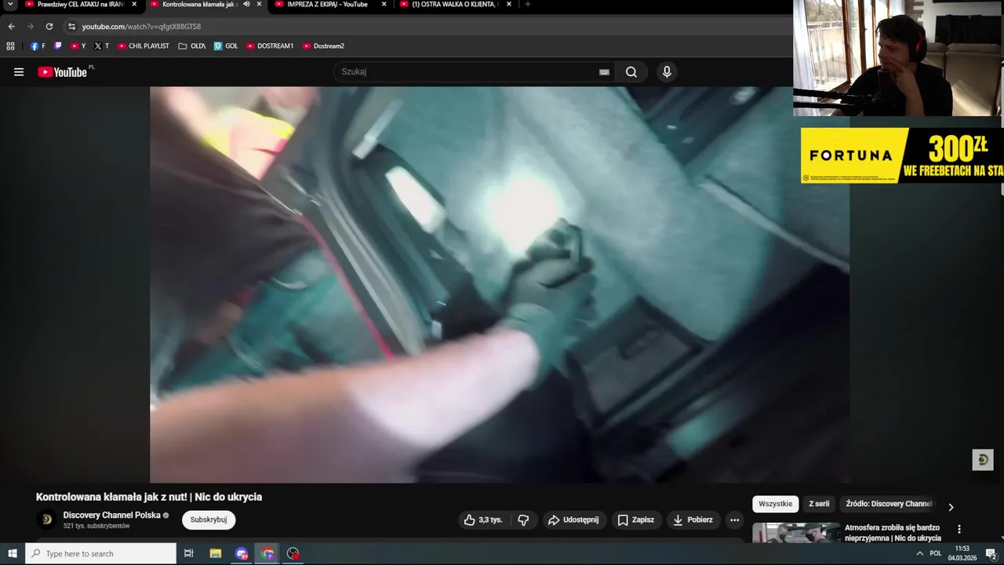View site information icon in the address bar

click(71, 26)
